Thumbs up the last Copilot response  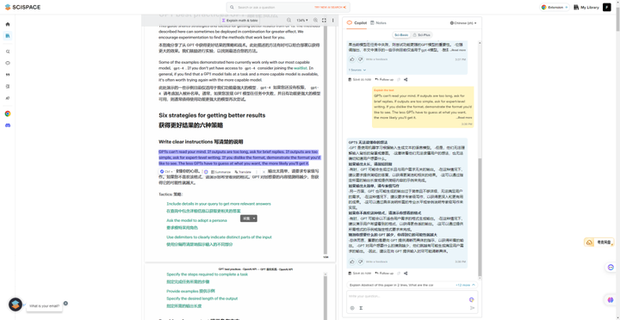tap(352, 262)
